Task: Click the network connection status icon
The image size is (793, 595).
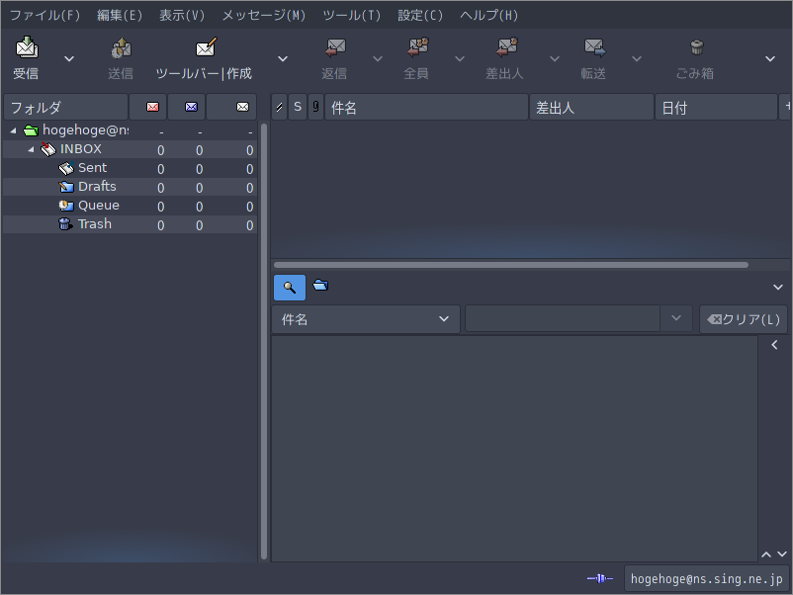Action: pyautogui.click(x=600, y=578)
